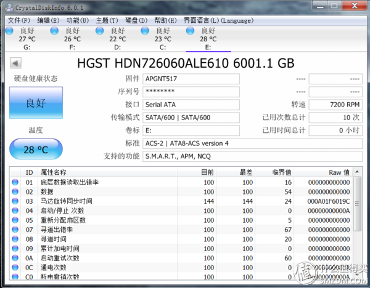Viewport: 370px width, 288px height.
Task: Click the 良好 health status button
Action: pos(36,103)
